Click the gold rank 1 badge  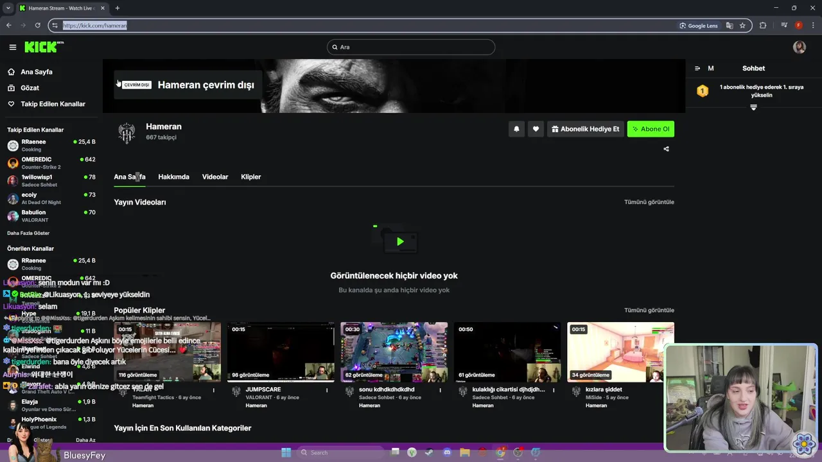click(703, 91)
